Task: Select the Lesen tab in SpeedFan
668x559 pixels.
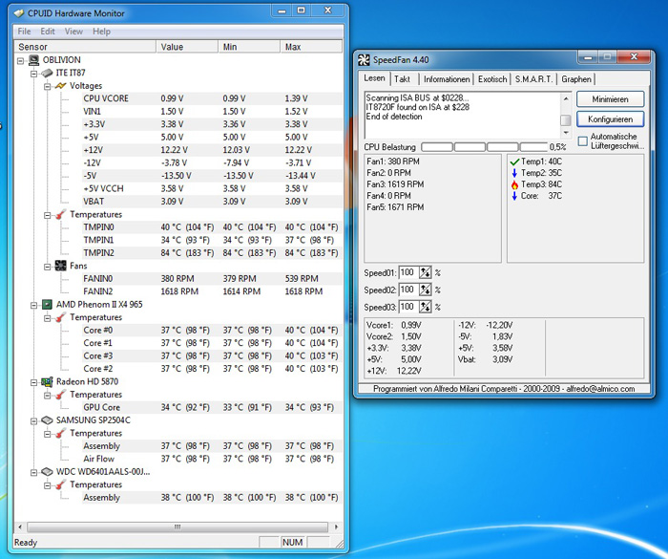Action: [374, 78]
